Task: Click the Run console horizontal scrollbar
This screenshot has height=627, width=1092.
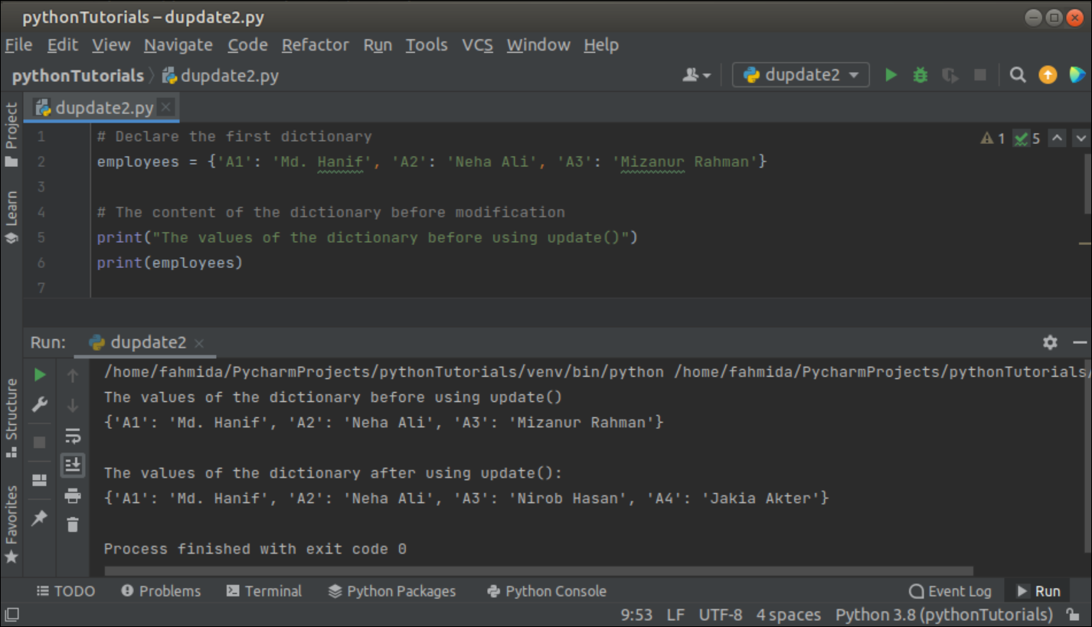Action: [x=536, y=569]
